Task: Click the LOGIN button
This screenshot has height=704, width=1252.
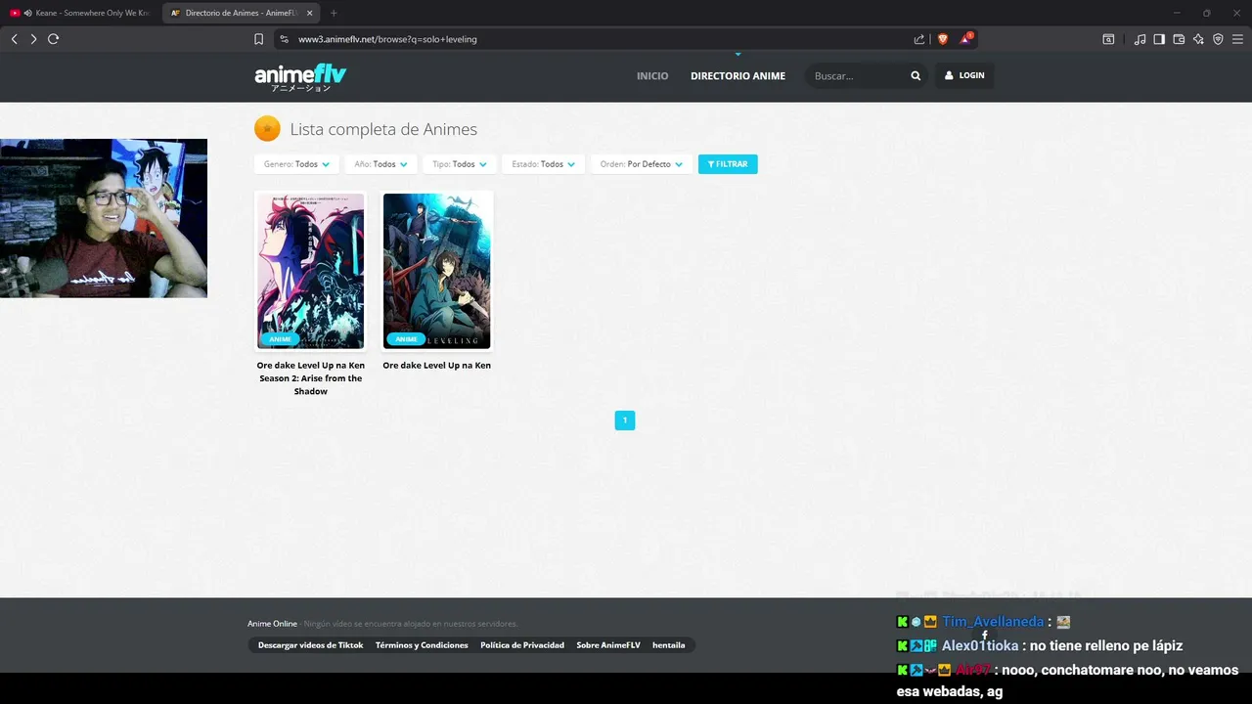Action: coord(964,75)
